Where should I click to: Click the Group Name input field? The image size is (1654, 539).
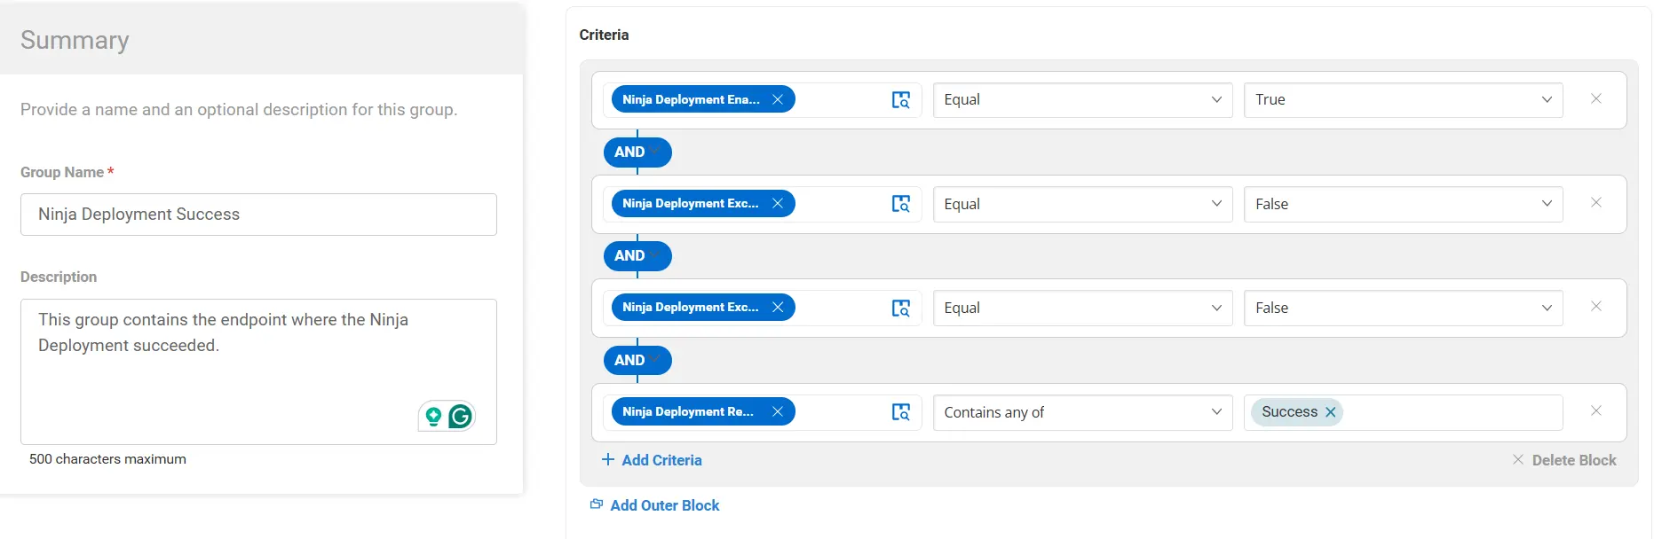coord(258,215)
